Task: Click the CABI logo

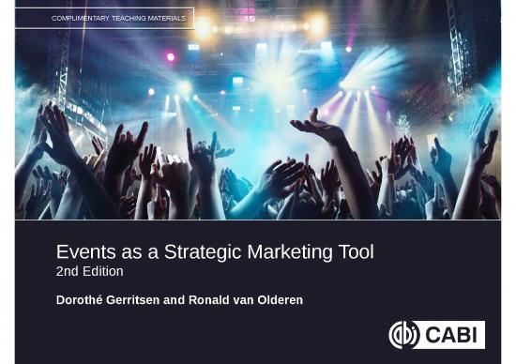Action: [x=436, y=335]
